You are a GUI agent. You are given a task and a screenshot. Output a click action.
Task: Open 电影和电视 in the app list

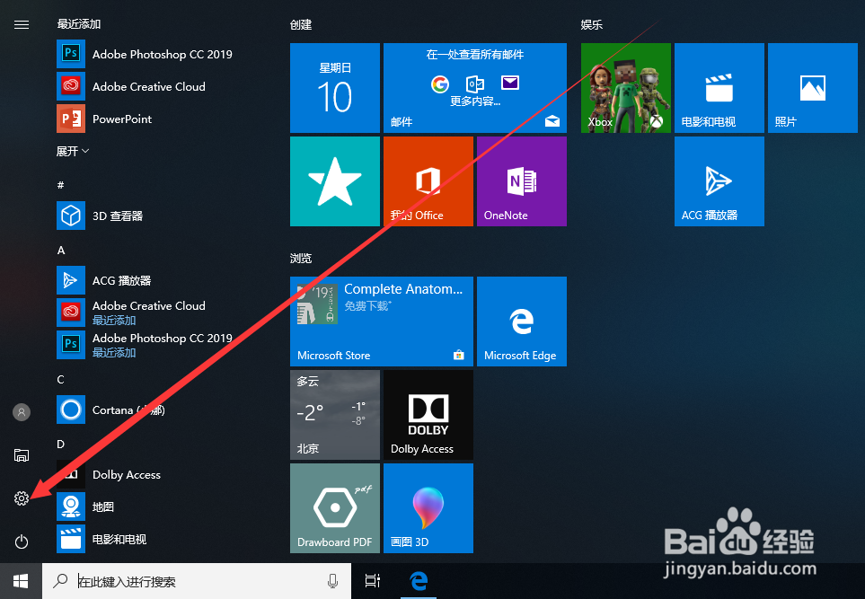tap(102, 539)
